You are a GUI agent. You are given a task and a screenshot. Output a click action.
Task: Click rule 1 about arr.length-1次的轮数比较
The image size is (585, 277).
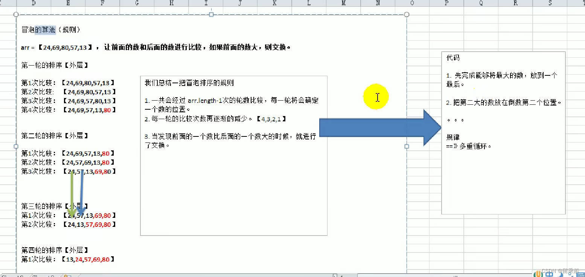coord(232,105)
